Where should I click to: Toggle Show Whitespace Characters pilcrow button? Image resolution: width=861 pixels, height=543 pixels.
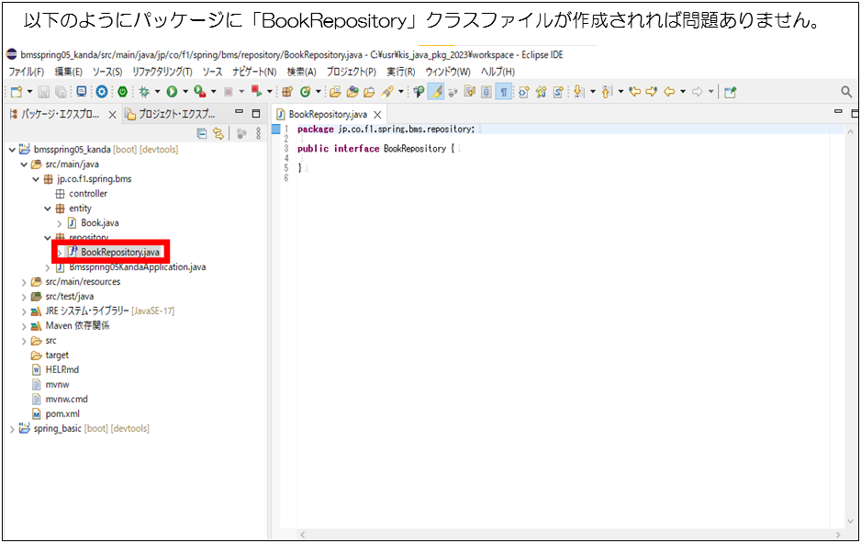pos(504,92)
